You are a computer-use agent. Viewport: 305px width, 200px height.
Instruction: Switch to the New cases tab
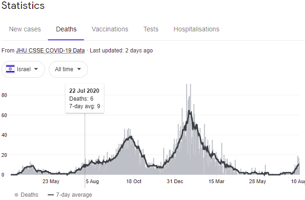click(25, 29)
